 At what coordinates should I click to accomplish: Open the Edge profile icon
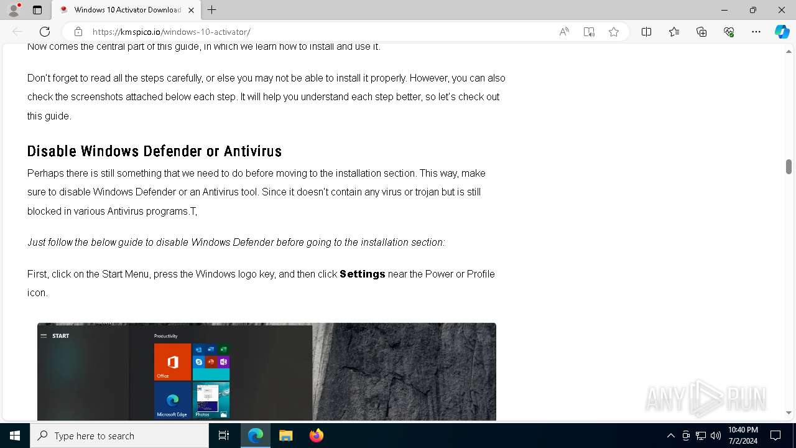pyautogui.click(x=14, y=10)
